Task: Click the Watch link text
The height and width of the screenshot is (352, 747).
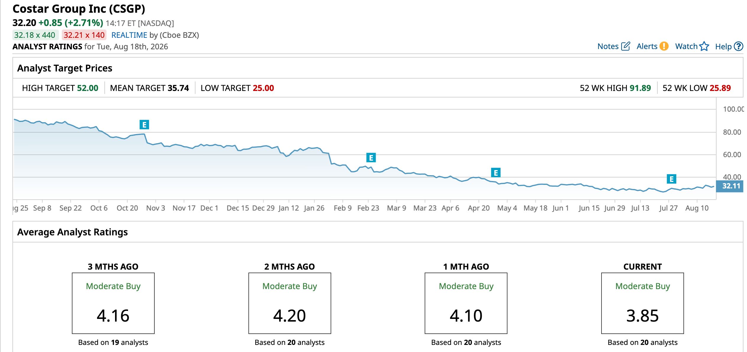Action: click(686, 46)
